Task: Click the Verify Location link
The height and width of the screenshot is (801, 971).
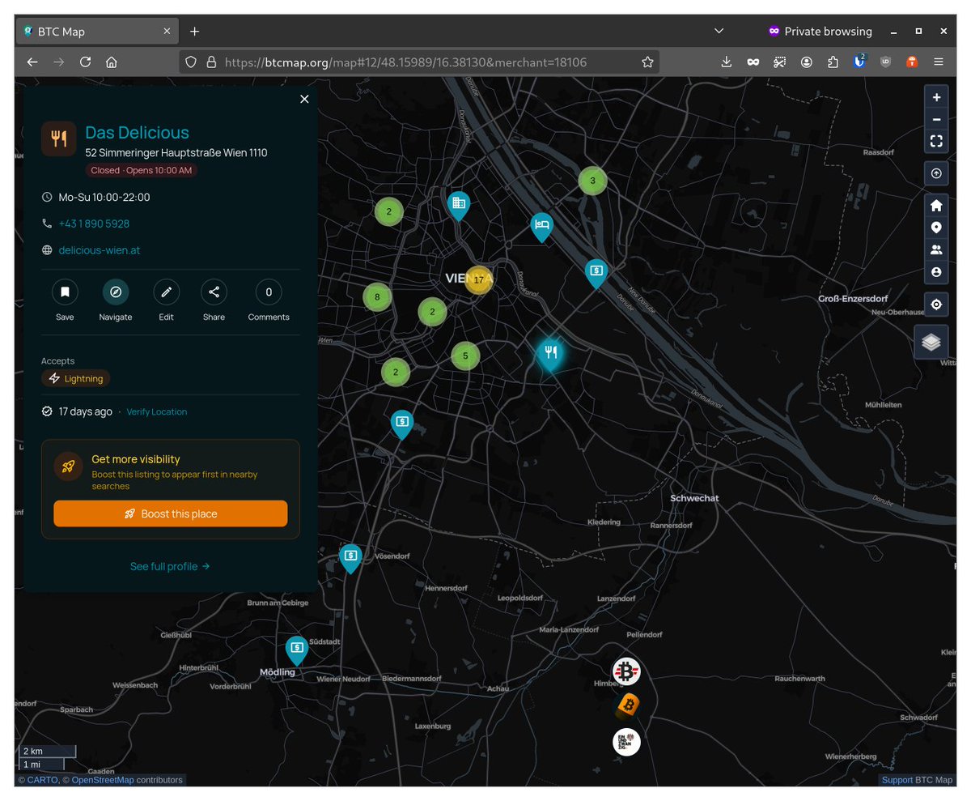Action: coord(156,411)
